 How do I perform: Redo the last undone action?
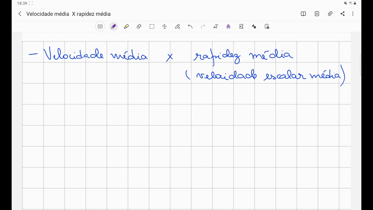pyautogui.click(x=203, y=27)
